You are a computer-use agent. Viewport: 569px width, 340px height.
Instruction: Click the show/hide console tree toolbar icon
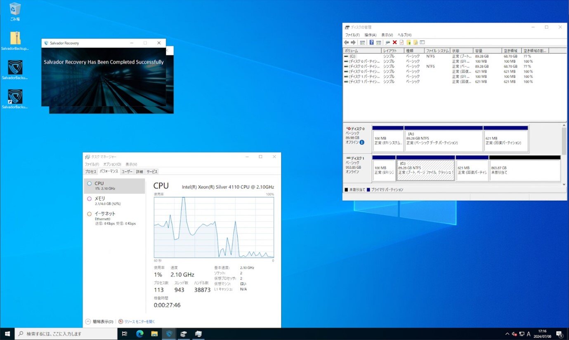click(x=362, y=42)
